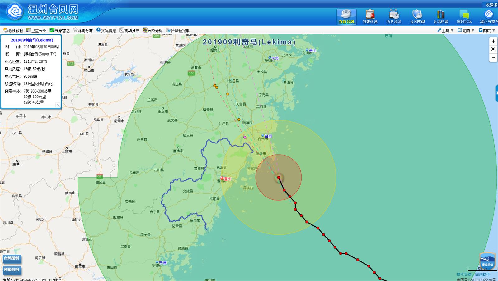Open the 历史台风 historical typhoon icon
The image size is (498, 281).
[x=393, y=16]
